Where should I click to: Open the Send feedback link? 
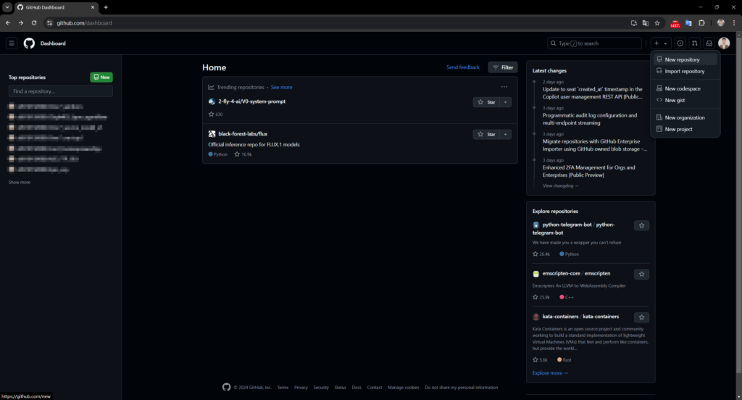click(x=463, y=67)
